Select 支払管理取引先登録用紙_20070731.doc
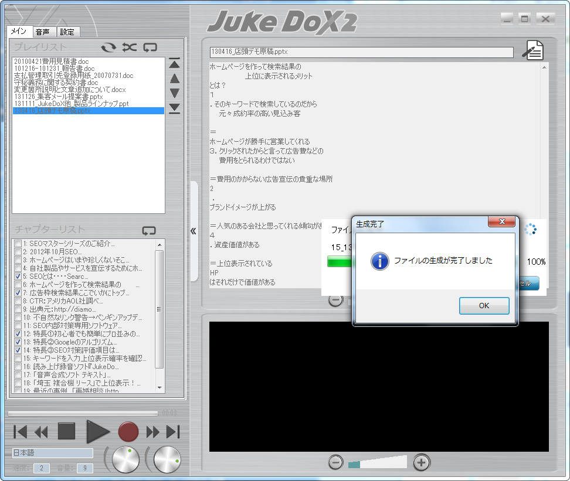The image size is (570, 481). pyautogui.click(x=89, y=76)
